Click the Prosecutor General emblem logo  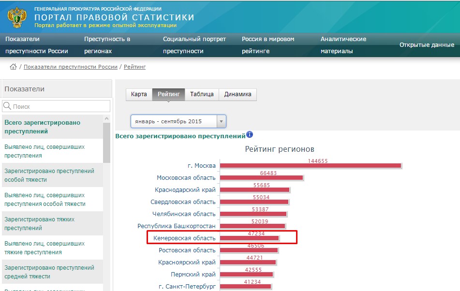coord(17,17)
